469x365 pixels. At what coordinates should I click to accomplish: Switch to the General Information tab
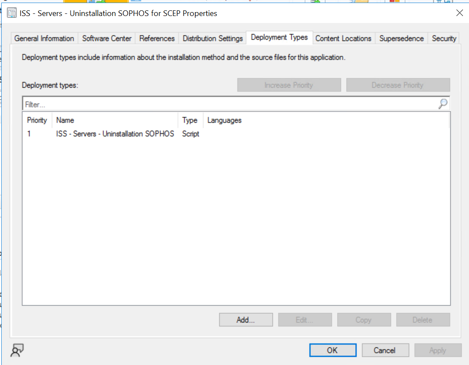[44, 38]
